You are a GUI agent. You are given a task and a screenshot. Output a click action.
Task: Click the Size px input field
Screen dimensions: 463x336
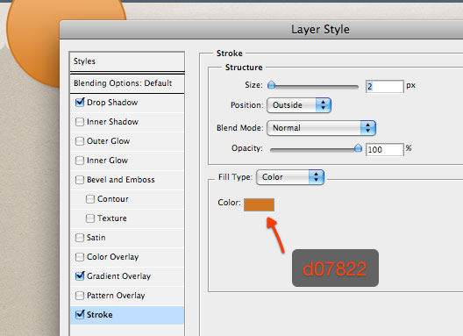pyautogui.click(x=384, y=87)
